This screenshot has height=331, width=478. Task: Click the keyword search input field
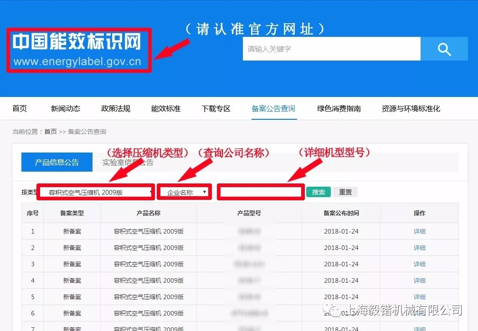[x=331, y=49]
